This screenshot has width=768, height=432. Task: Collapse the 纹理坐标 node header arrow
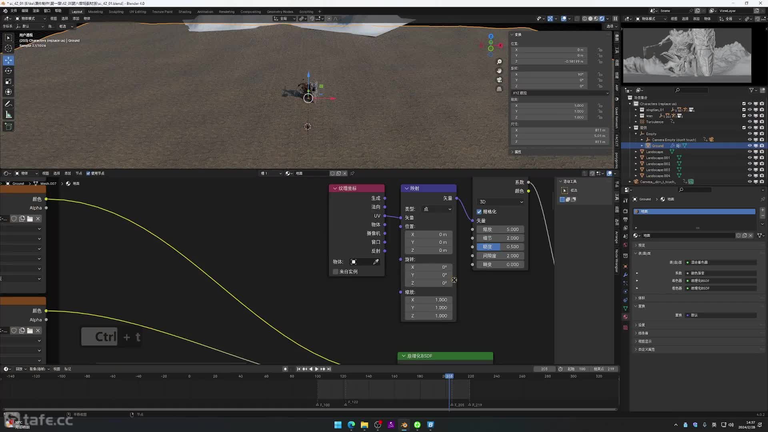pyautogui.click(x=335, y=188)
